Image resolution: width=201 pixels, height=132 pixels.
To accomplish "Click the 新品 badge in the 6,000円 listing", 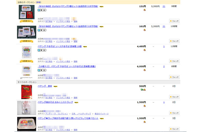I will coord(42,70).
